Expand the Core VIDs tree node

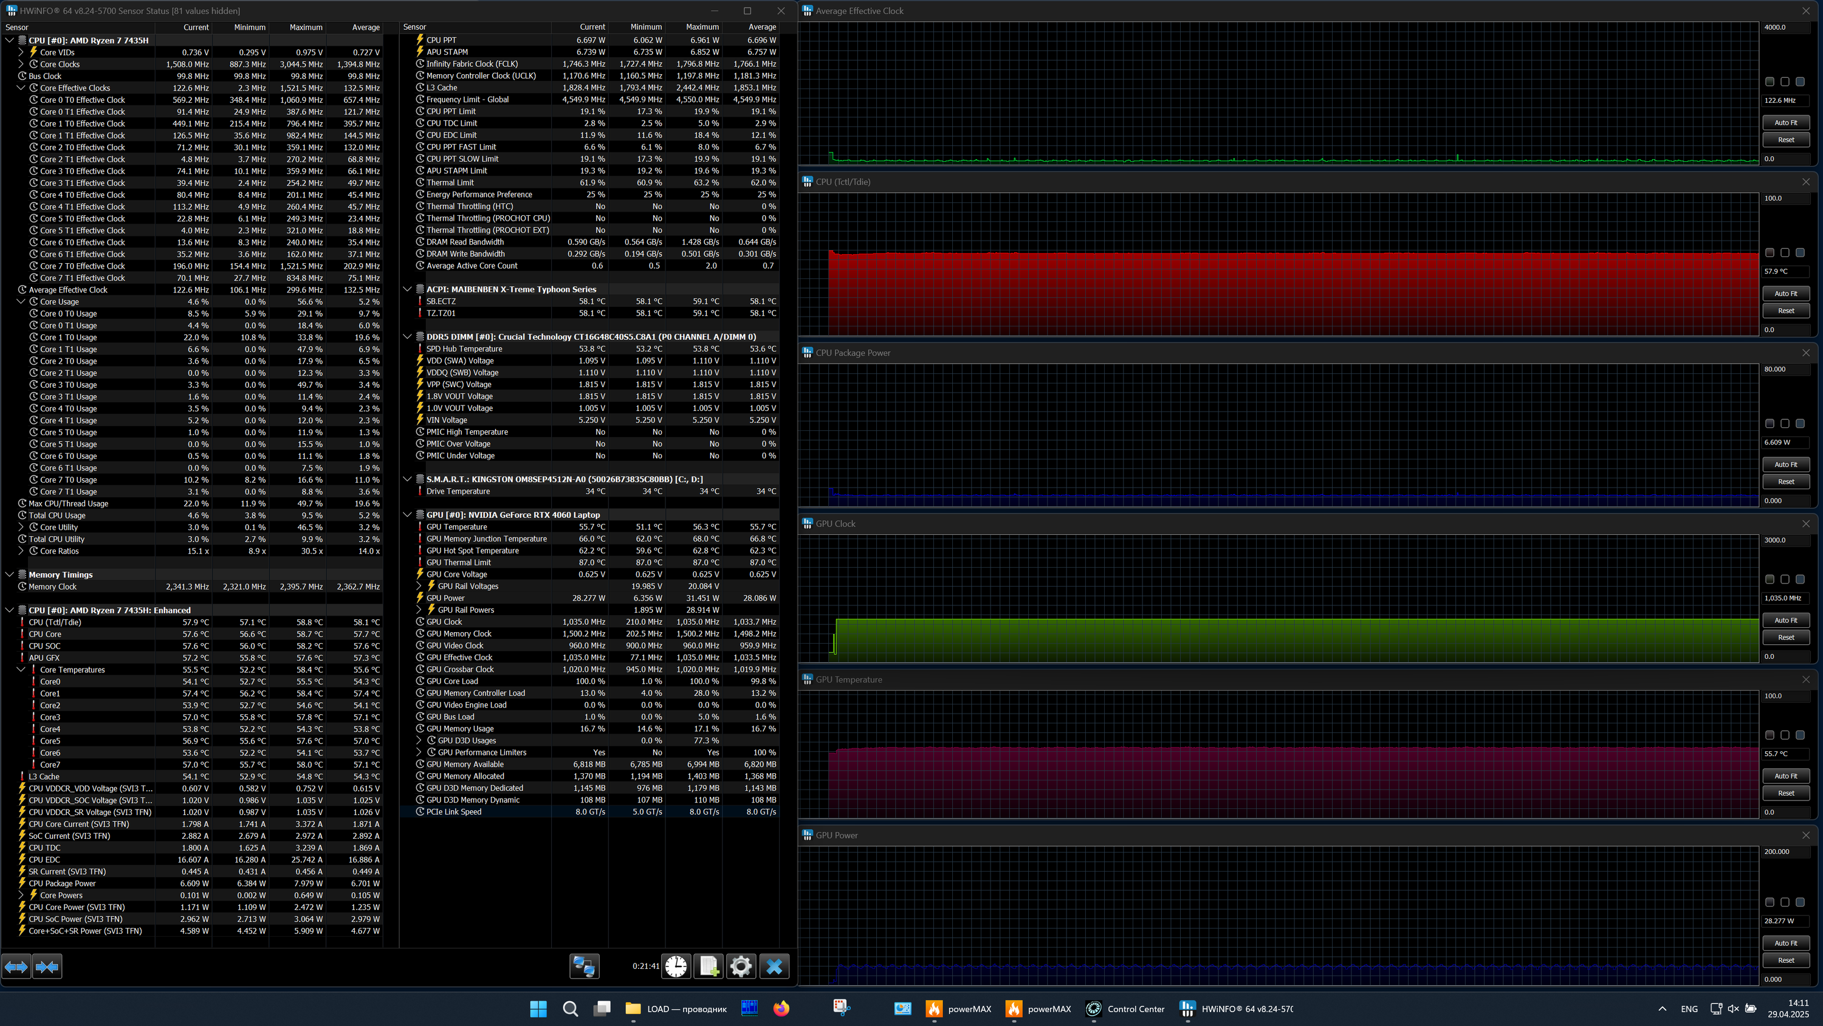coord(21,52)
